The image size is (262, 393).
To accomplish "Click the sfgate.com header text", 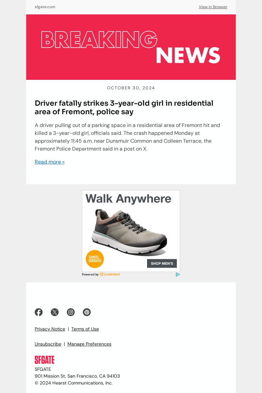I will pyautogui.click(x=45, y=7).
